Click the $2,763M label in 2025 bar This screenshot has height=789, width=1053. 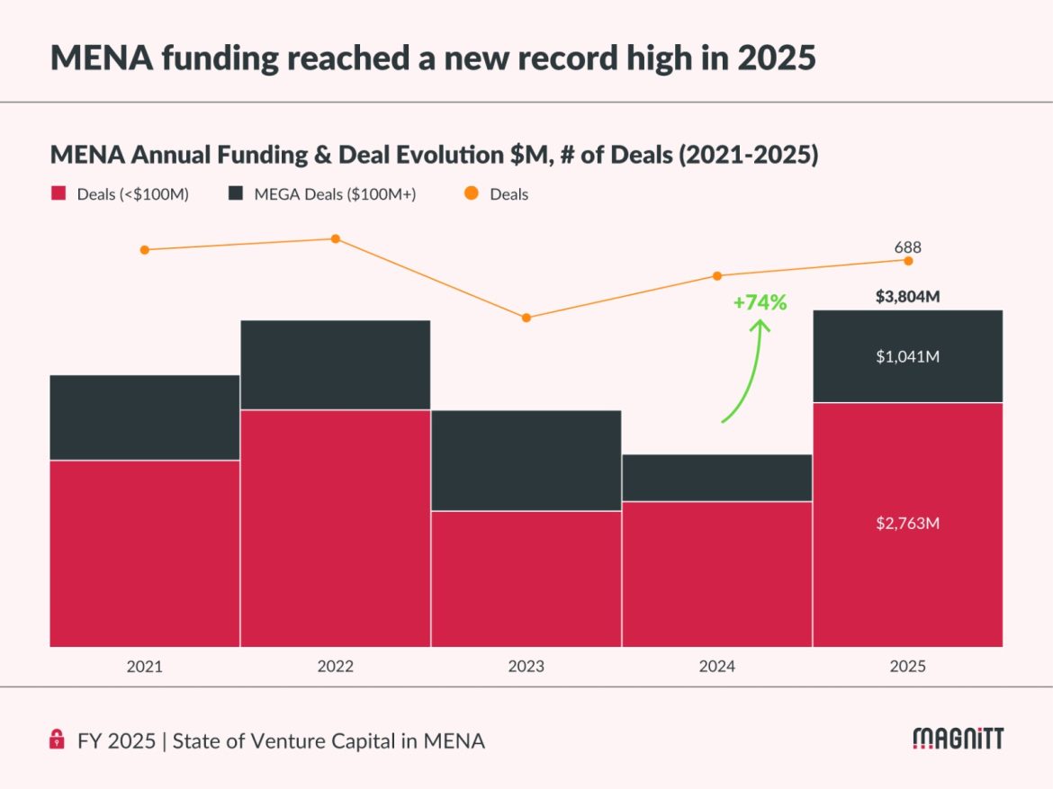(908, 524)
